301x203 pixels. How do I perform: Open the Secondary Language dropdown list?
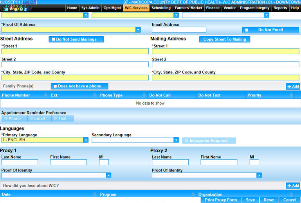(176, 140)
